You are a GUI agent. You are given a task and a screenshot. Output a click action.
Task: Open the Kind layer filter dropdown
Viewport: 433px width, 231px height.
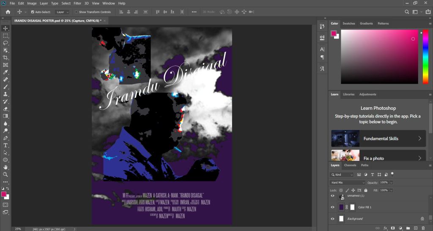click(342, 174)
